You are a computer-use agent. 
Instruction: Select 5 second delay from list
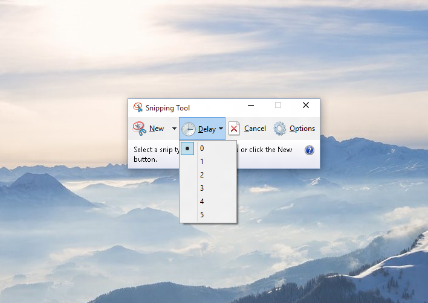click(x=202, y=214)
